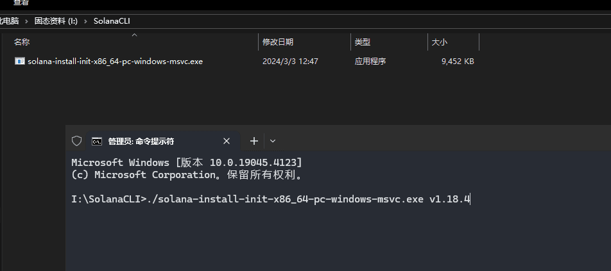Open the 查看 menu at top

click(21, 3)
